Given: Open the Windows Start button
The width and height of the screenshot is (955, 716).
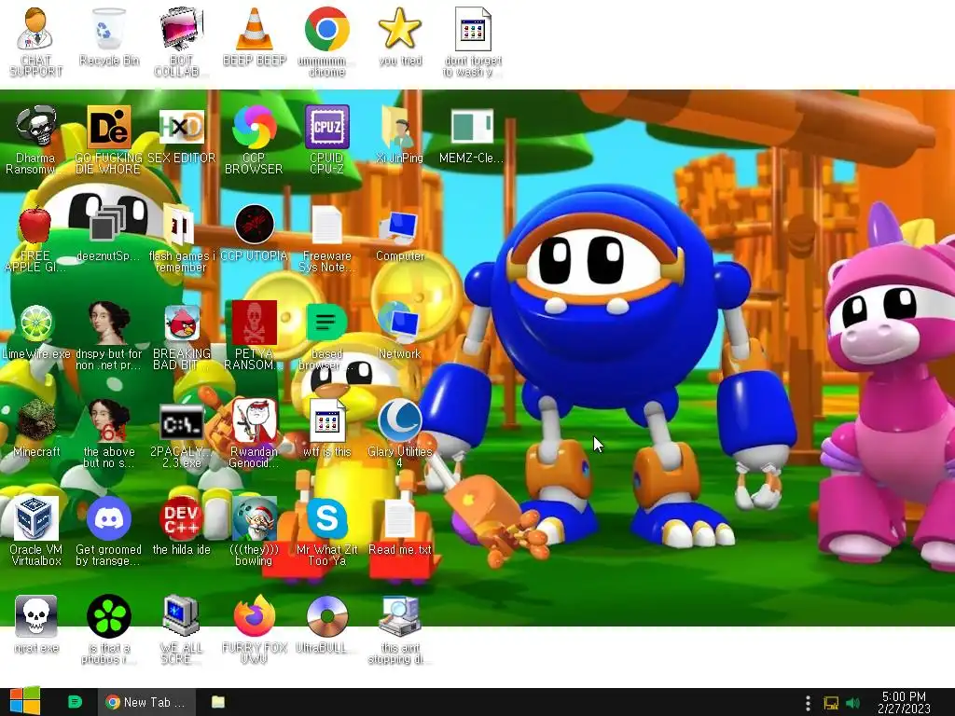Looking at the screenshot, I should point(24,701).
